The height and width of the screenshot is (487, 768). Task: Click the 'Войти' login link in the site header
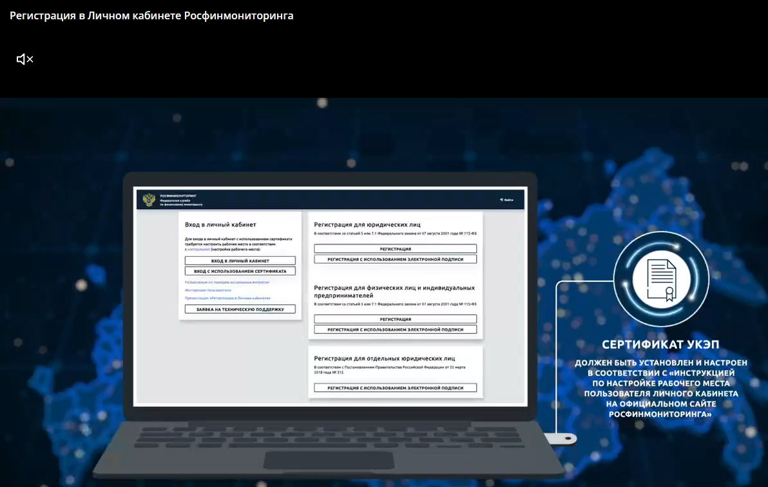point(506,200)
